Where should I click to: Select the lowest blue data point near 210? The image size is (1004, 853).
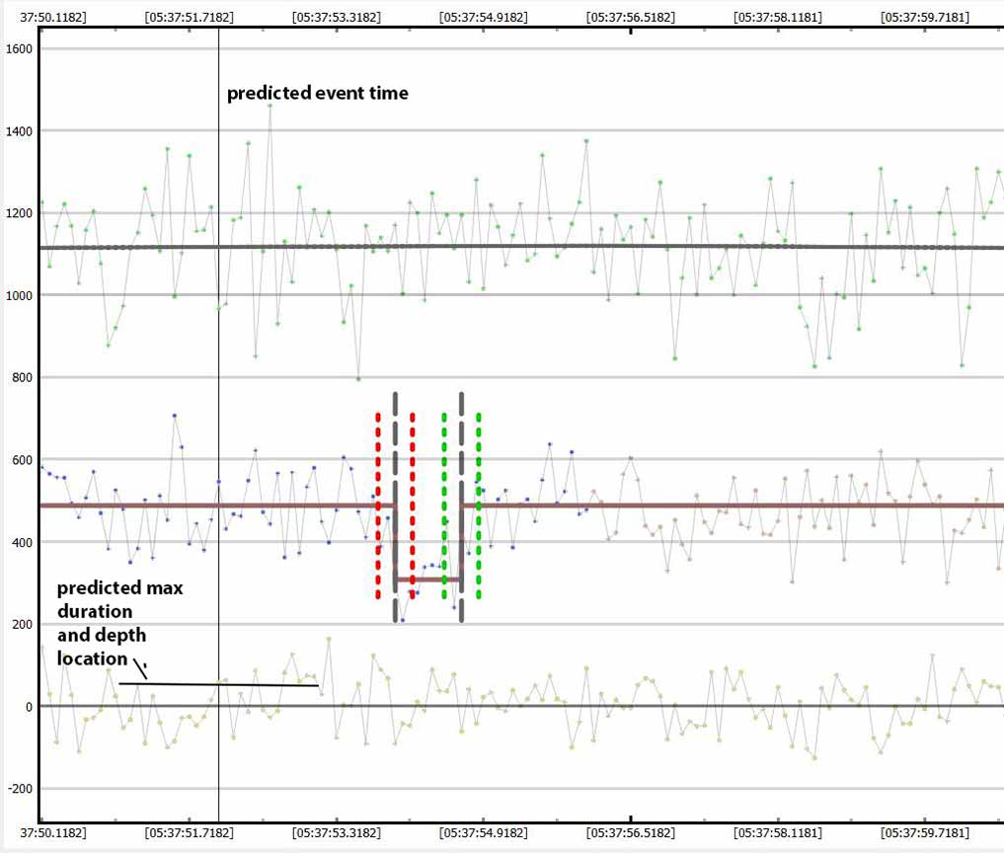tap(403, 621)
